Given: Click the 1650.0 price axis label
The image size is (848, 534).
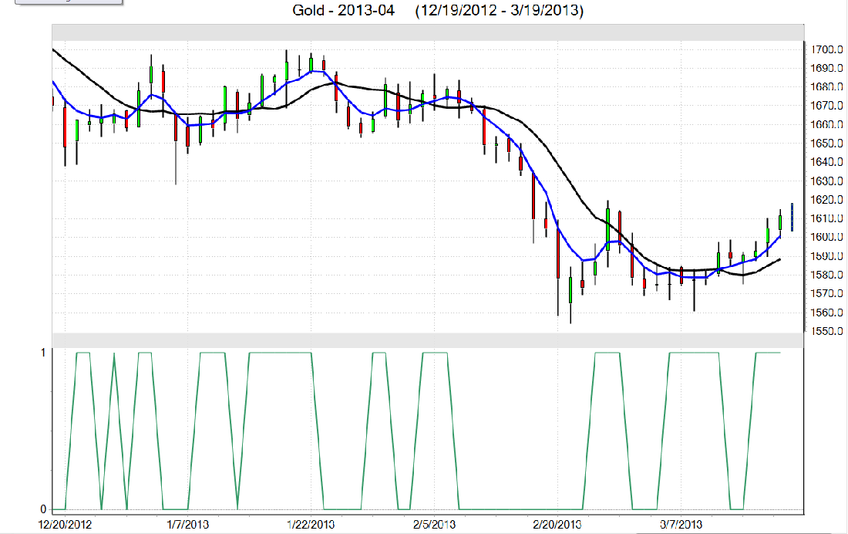Looking at the screenshot, I should (x=826, y=144).
